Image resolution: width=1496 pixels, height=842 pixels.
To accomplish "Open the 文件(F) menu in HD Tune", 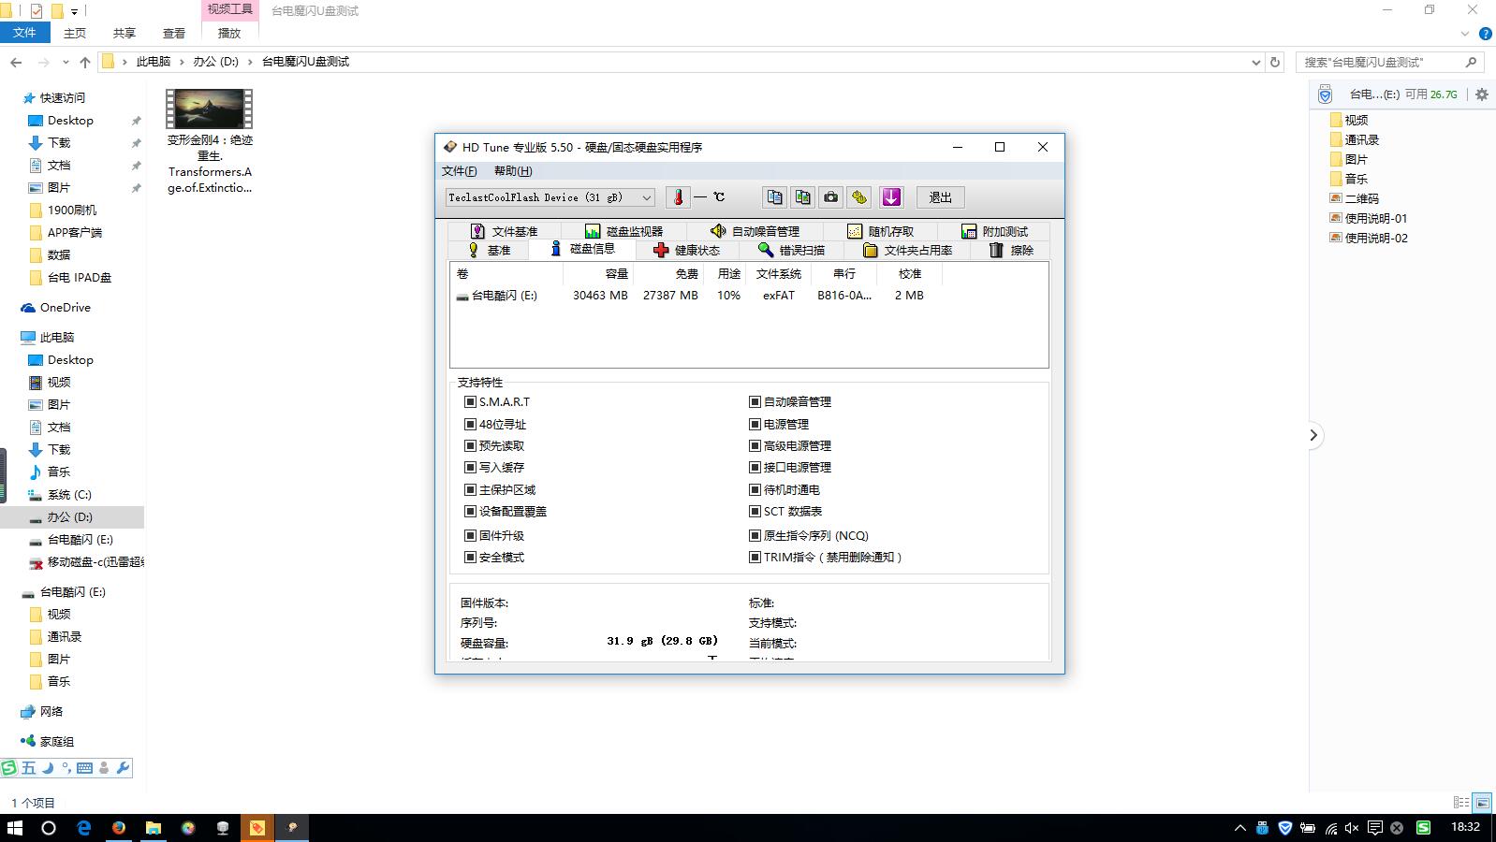I will pos(459,171).
